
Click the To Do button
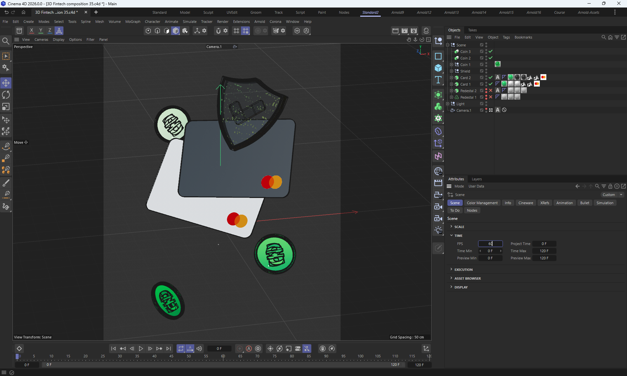pyautogui.click(x=455, y=210)
